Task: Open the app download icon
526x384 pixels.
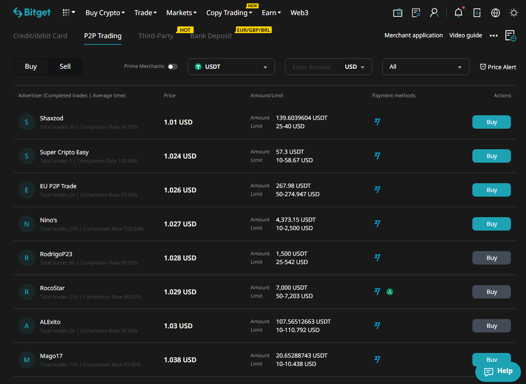Action: [x=477, y=13]
